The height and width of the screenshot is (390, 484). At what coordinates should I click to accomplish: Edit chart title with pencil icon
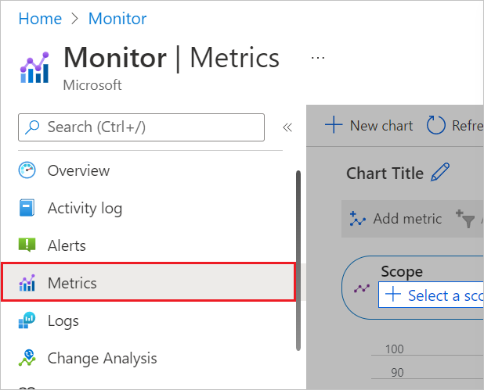pyautogui.click(x=440, y=172)
